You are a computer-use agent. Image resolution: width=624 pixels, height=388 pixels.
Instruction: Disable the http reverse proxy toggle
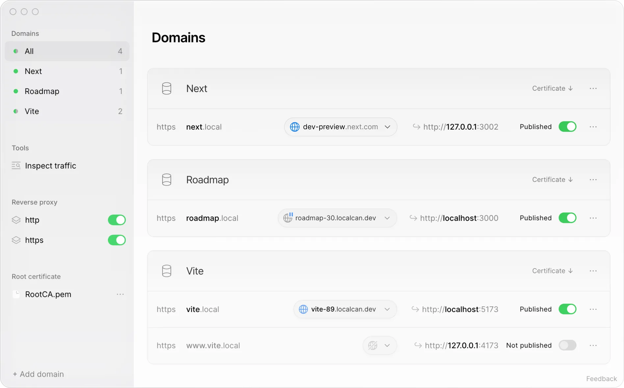[117, 220]
